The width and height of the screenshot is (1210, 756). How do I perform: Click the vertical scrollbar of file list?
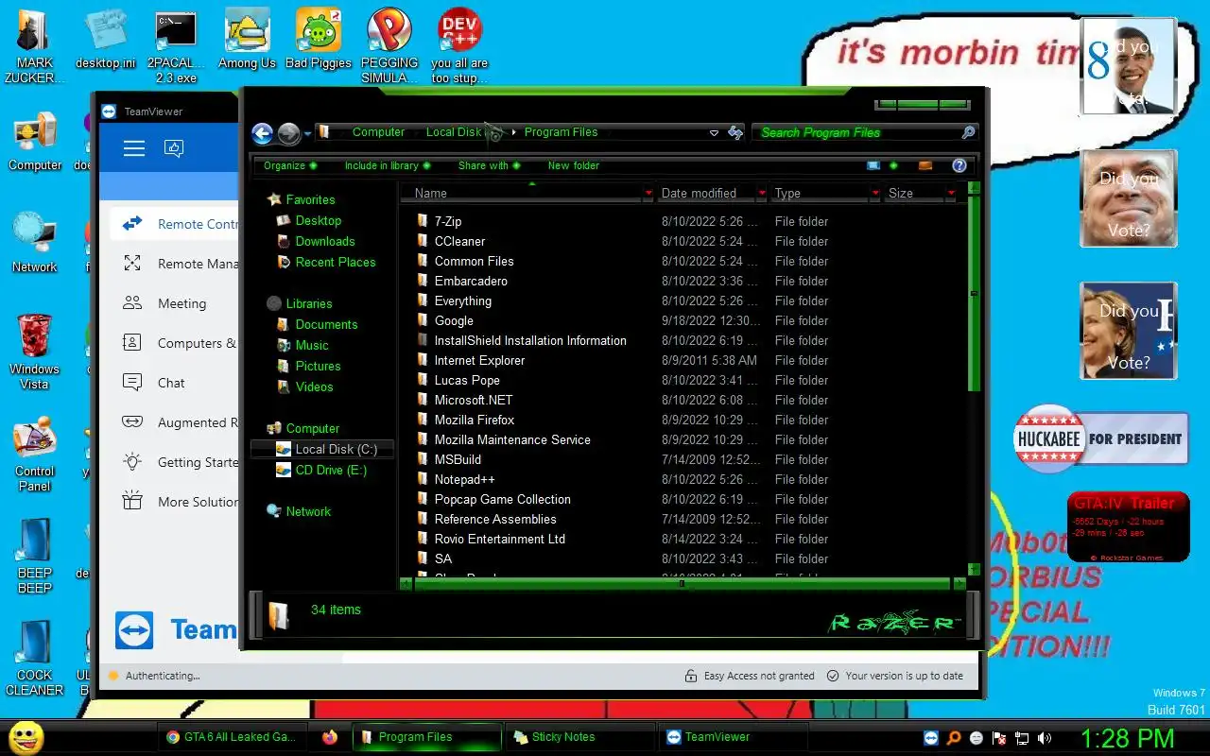pyautogui.click(x=974, y=293)
